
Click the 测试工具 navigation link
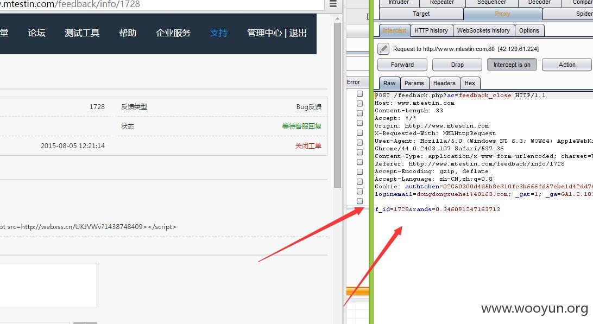point(82,33)
